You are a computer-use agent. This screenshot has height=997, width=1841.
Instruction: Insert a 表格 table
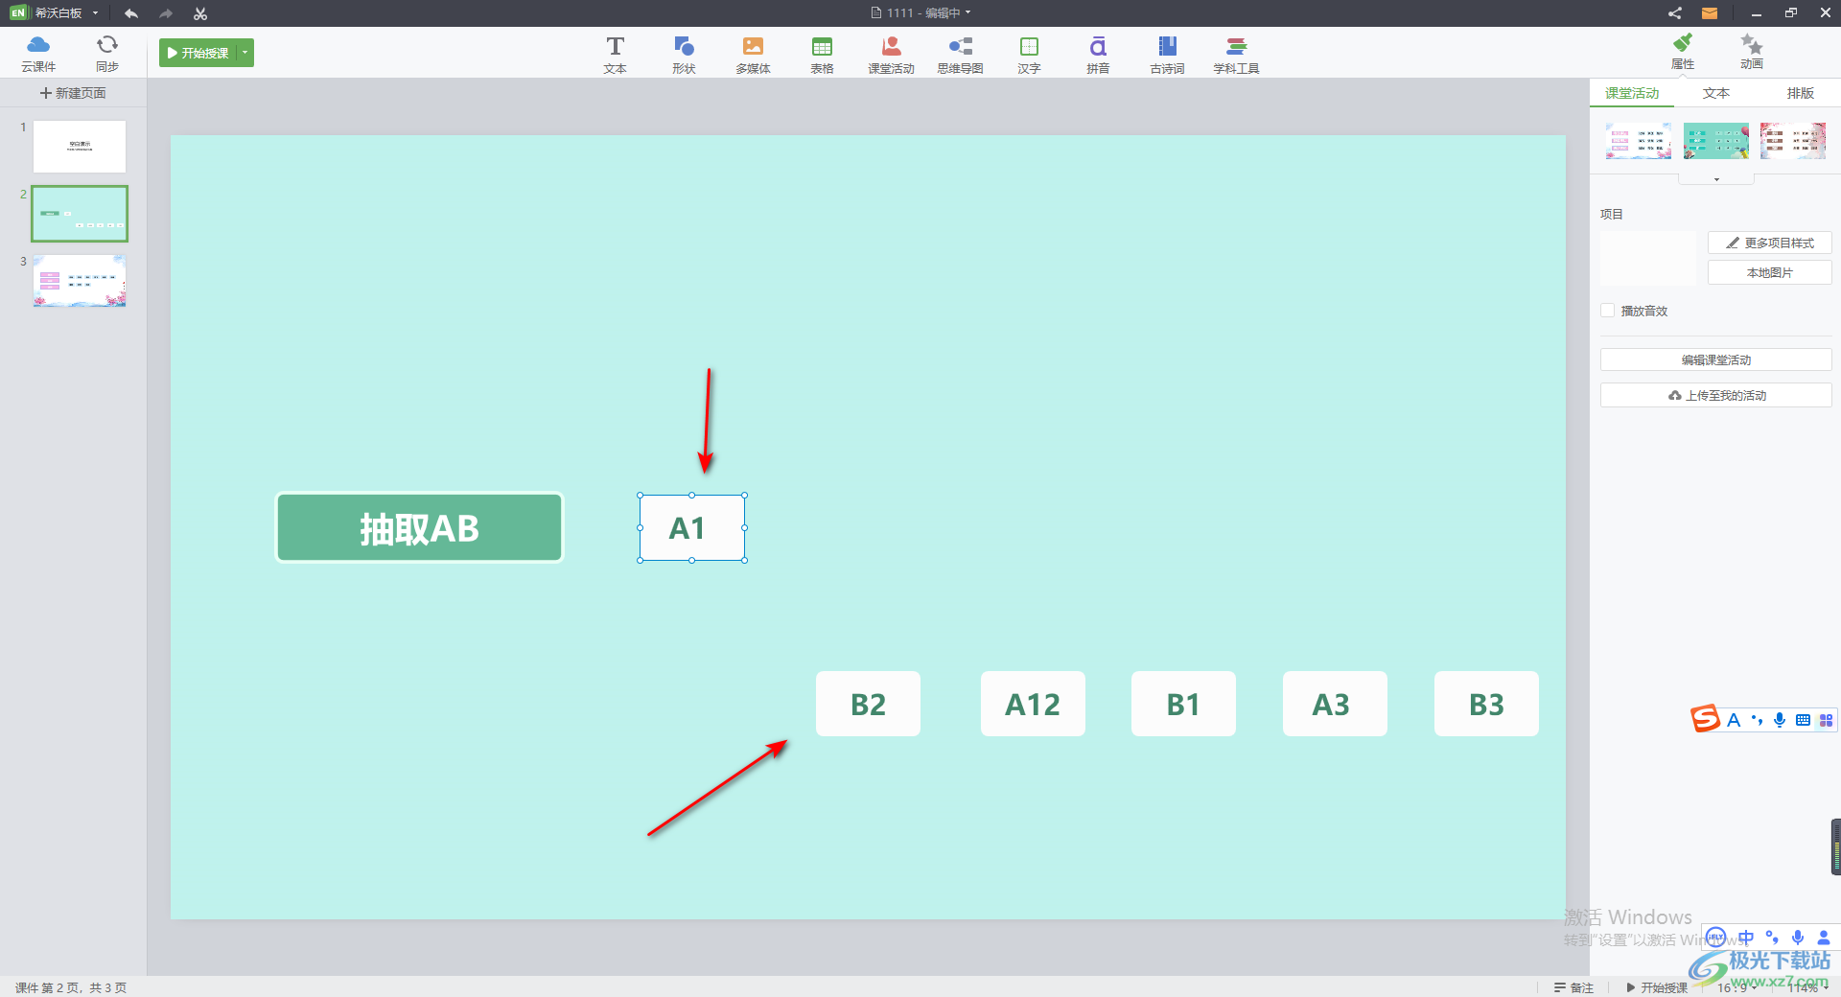(822, 55)
